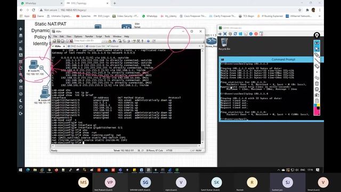Click the lightbulb annotation toggle icon
Image resolution: width=341 pixels, height=192 pixels.
(x=317, y=35)
